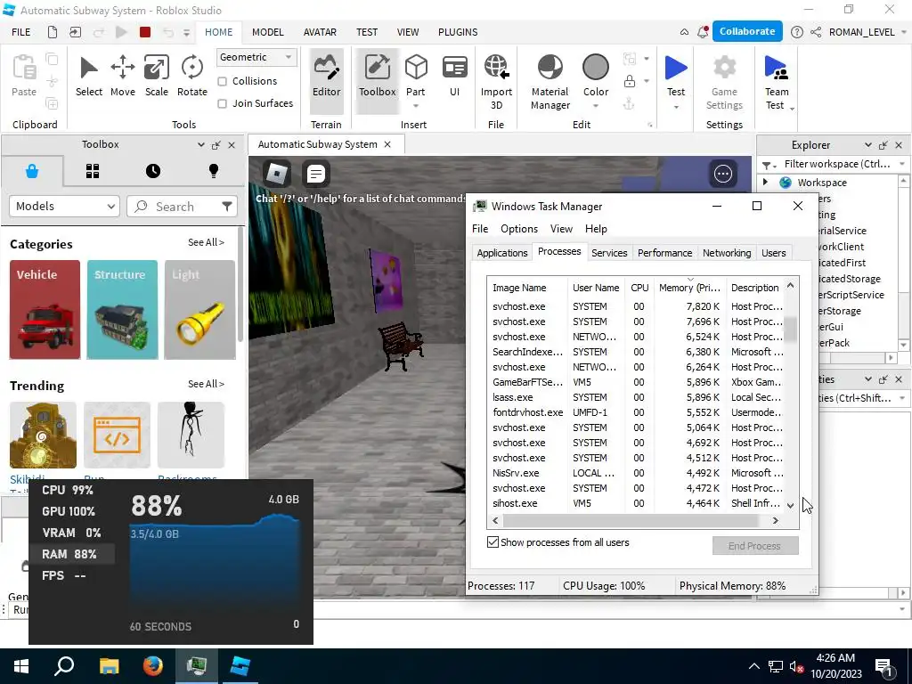Open Task Manager Services tab
Viewport: 912px width, 684px height.
tap(609, 252)
